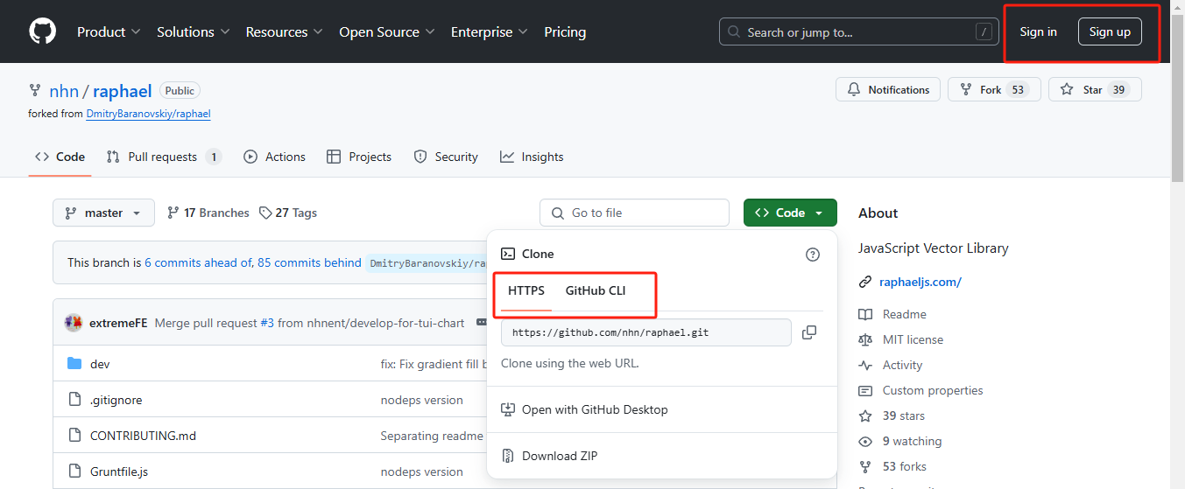Screen dimensions: 1185x489
Task: Expand the Enterprise menu
Action: [x=490, y=31]
